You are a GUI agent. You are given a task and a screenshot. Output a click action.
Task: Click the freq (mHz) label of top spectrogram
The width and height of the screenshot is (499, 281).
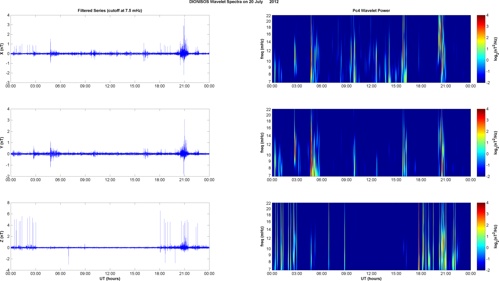click(262, 49)
